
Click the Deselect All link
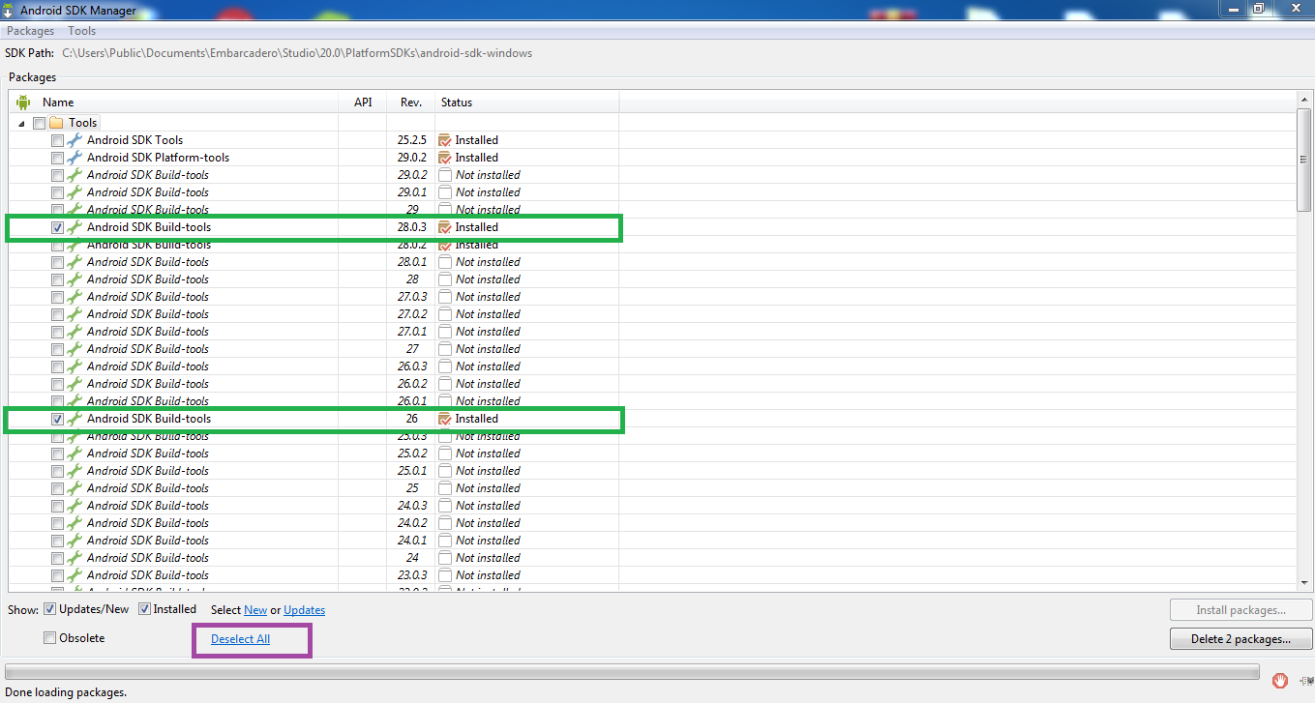(x=240, y=639)
